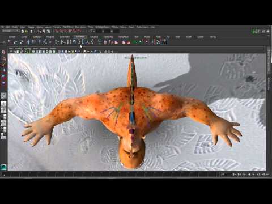
Task: Go to start of playback range
Action: (235, 175)
